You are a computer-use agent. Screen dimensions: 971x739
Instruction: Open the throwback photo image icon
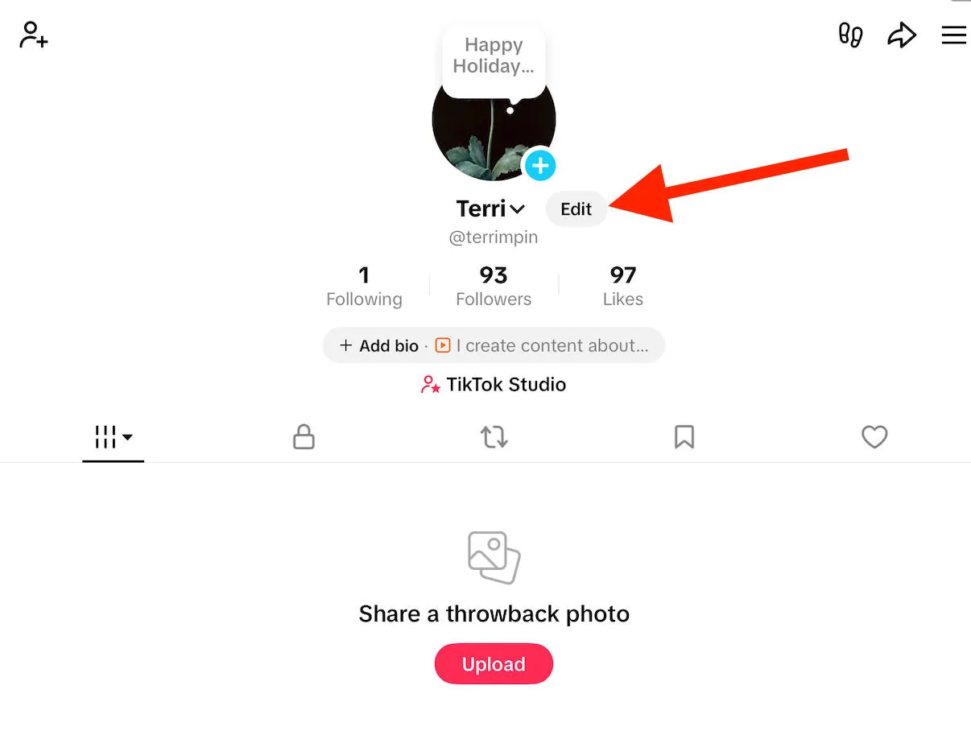point(494,557)
